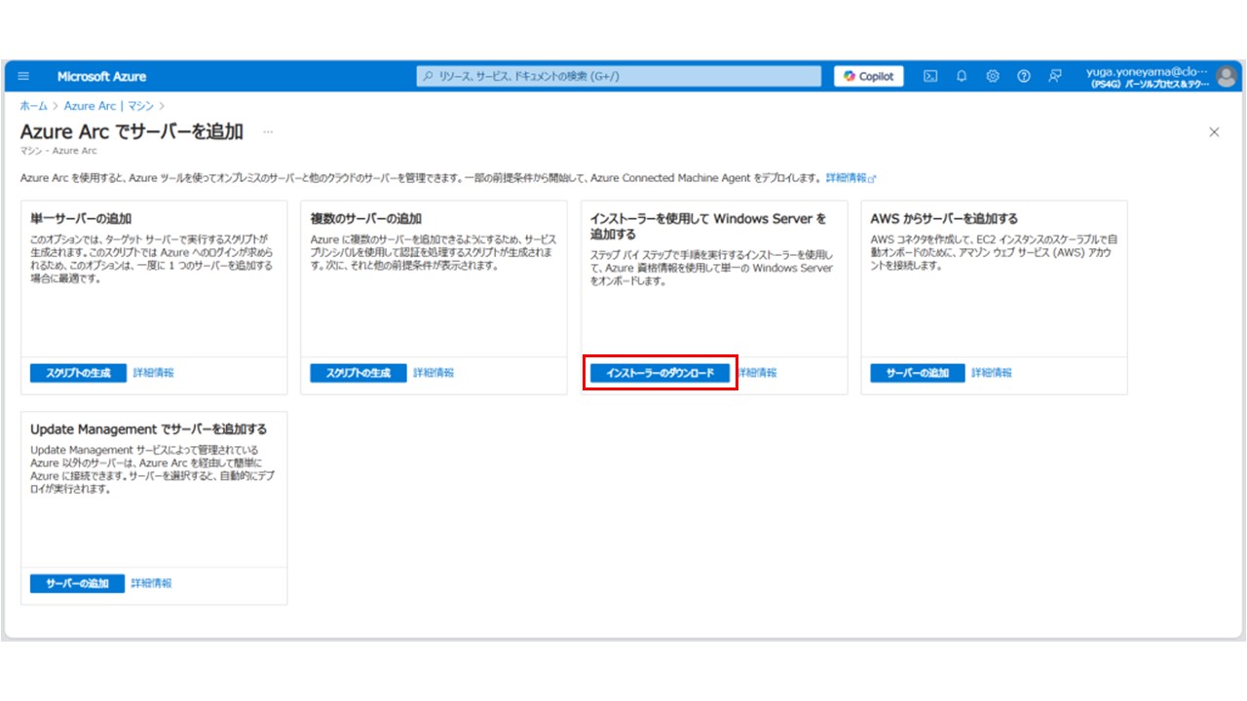Image resolution: width=1247 pixels, height=701 pixels.
Task: Generate script for 単一サーバーの追加
Action: [x=78, y=373]
